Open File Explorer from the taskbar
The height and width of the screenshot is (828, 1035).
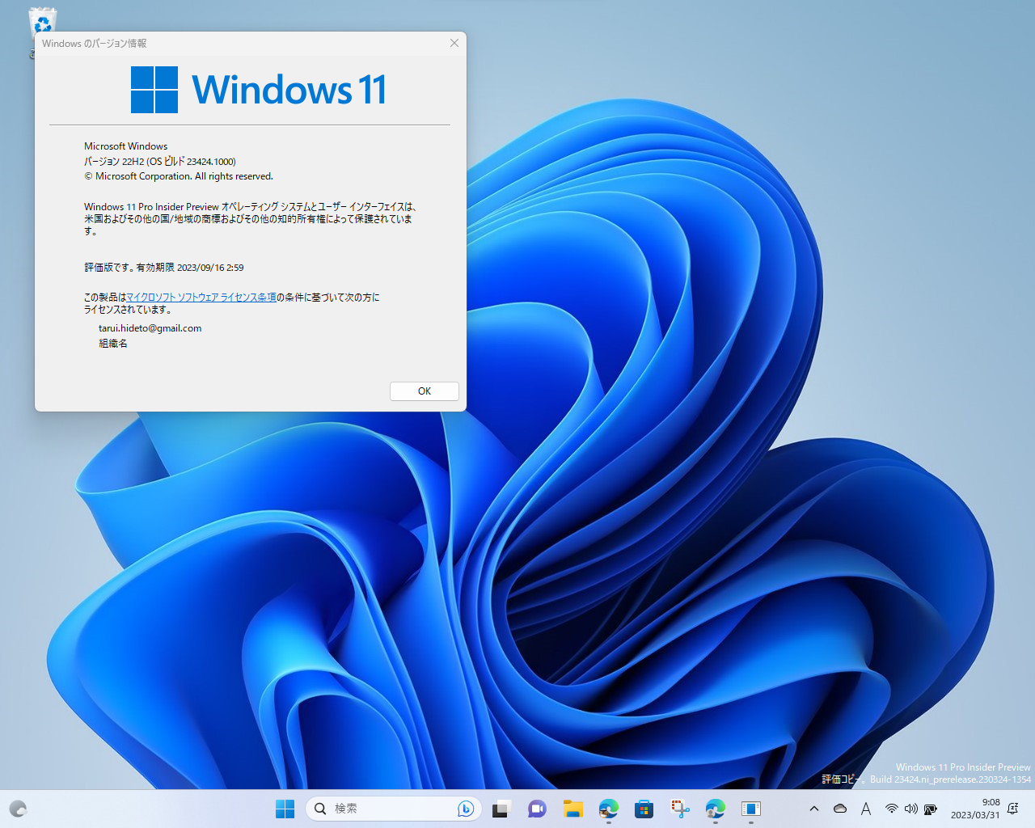[572, 809]
